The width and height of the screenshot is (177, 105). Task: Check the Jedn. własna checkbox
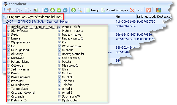point(9,69)
